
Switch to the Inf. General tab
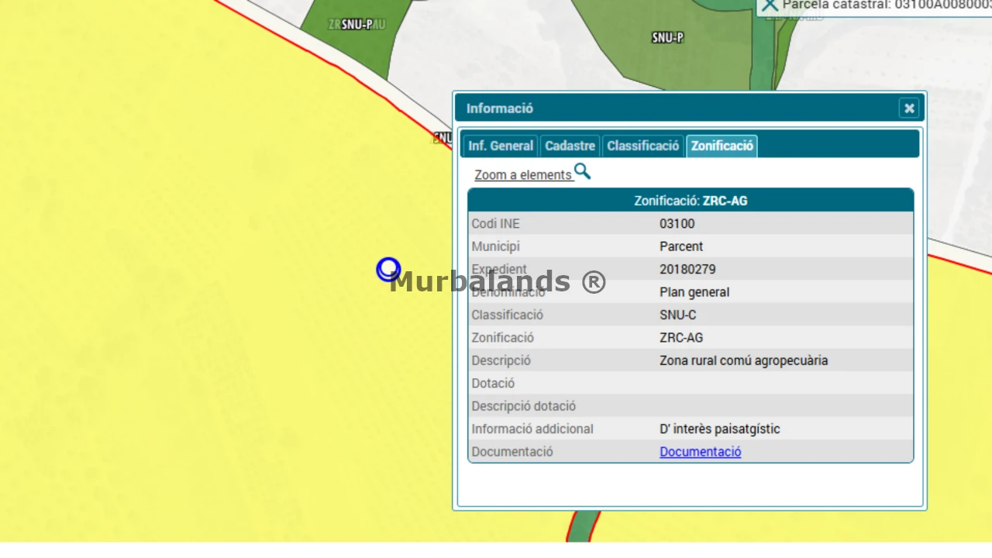(x=501, y=146)
